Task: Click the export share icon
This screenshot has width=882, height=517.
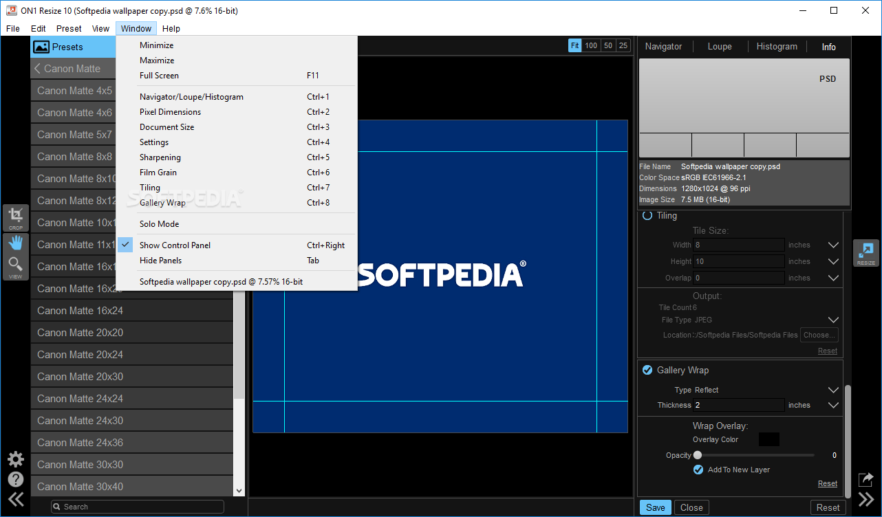Action: click(866, 479)
